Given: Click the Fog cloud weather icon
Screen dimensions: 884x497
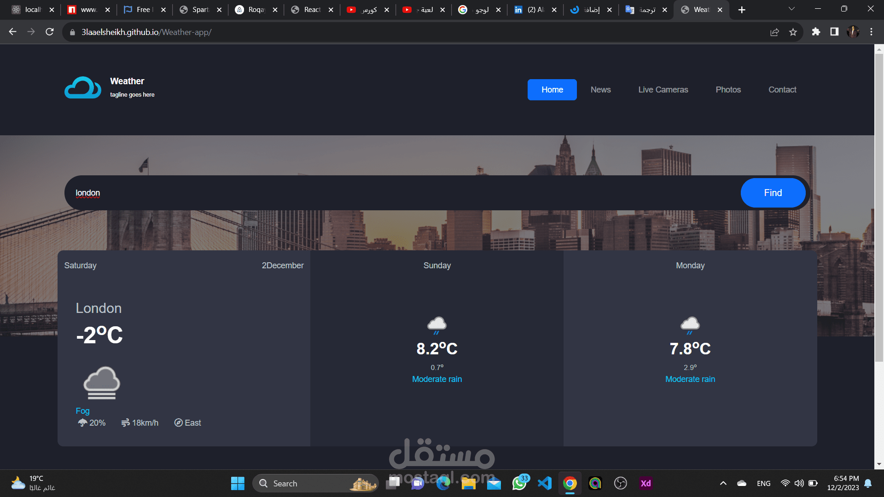Looking at the screenshot, I should tap(102, 383).
